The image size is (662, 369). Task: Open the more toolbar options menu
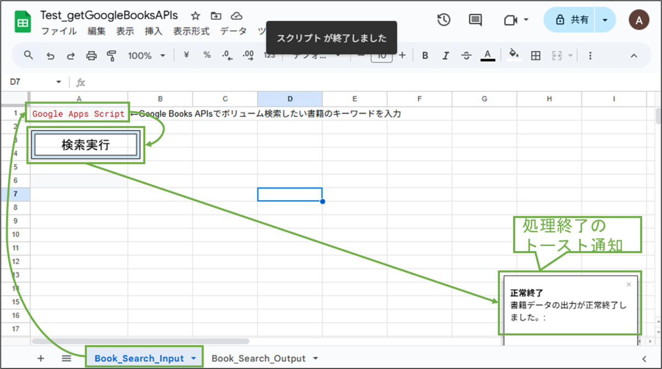point(590,56)
